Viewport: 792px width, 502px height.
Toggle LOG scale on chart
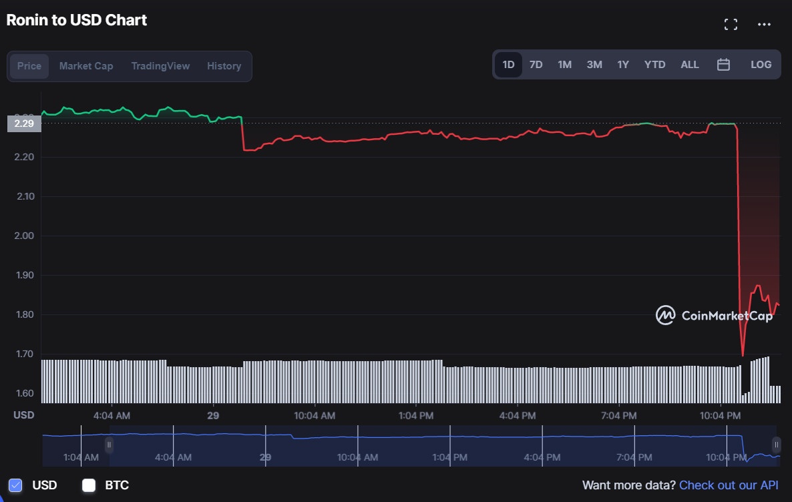click(x=761, y=65)
